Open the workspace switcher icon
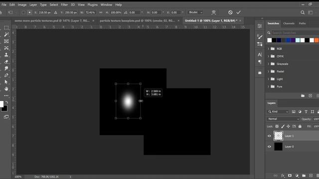This screenshot has width=319, height=179. [x=311, y=12]
